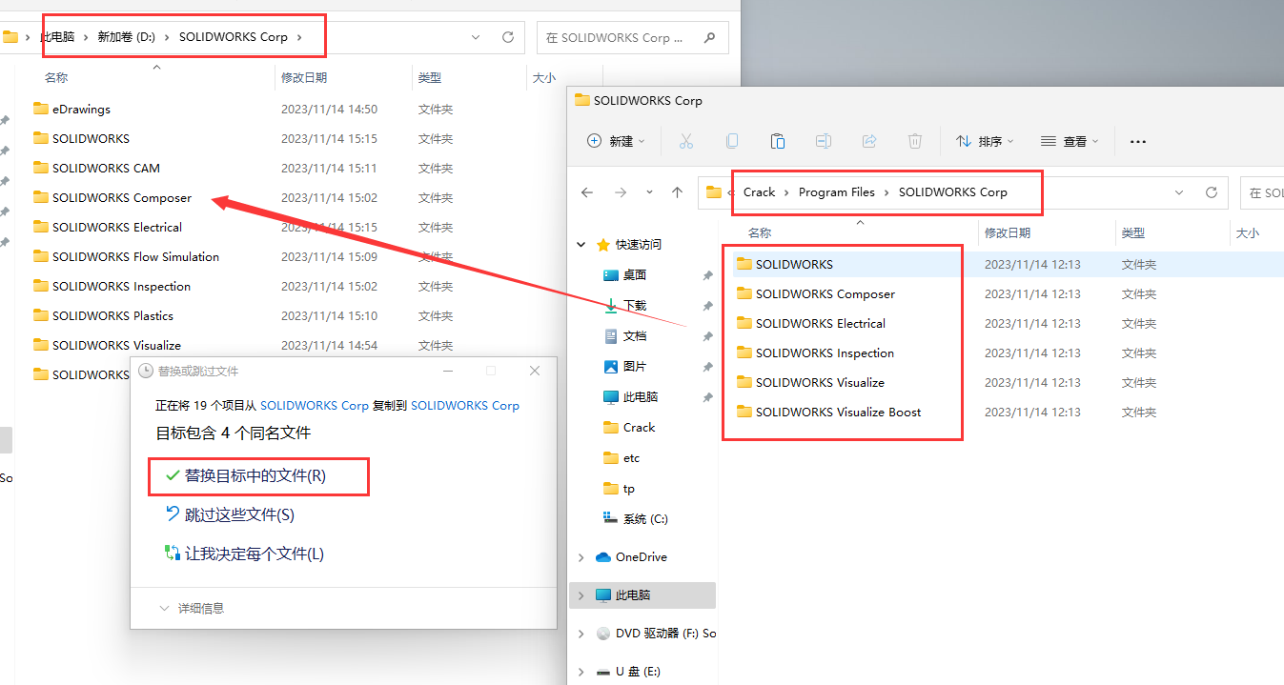The width and height of the screenshot is (1284, 685).
Task: Click the Cut icon in the toolbar
Action: tap(686, 140)
